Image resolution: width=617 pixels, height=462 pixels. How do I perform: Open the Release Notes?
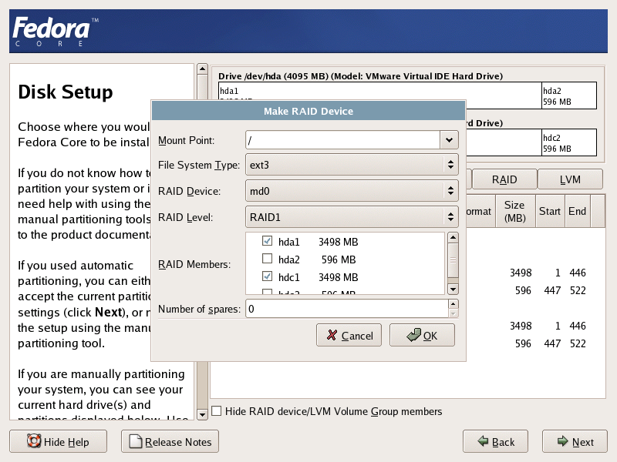click(170, 441)
